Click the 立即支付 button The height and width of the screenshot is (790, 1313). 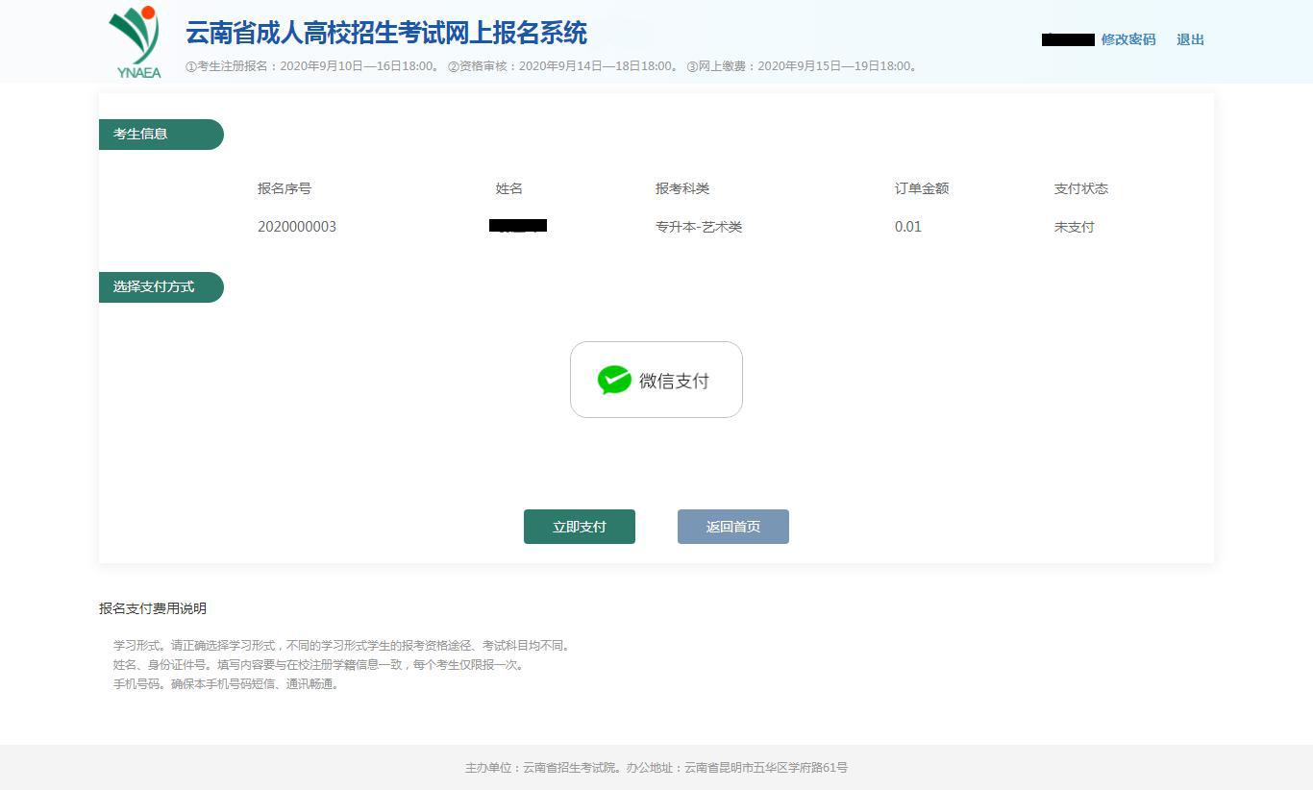(579, 526)
